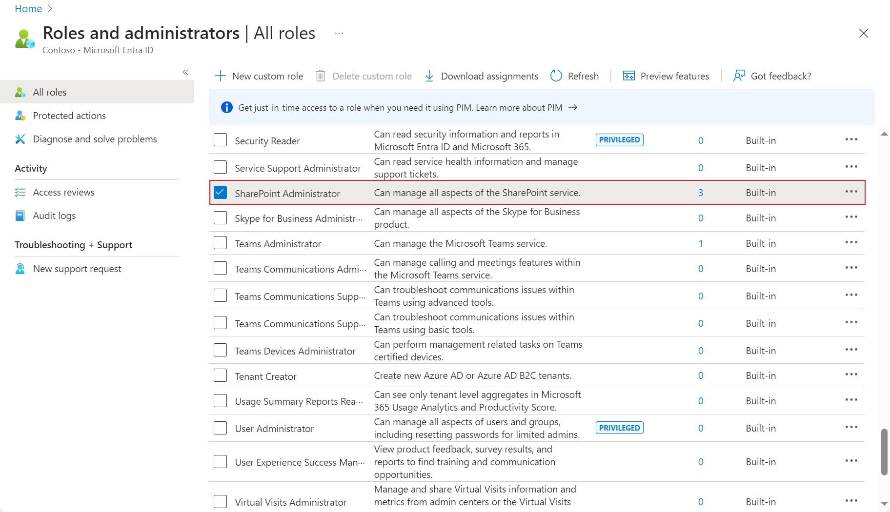Open the Learn more about PIM link
The width and height of the screenshot is (890, 512).
pos(520,107)
